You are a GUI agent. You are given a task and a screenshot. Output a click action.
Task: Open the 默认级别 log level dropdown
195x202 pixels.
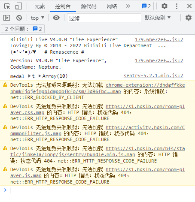[158, 18]
